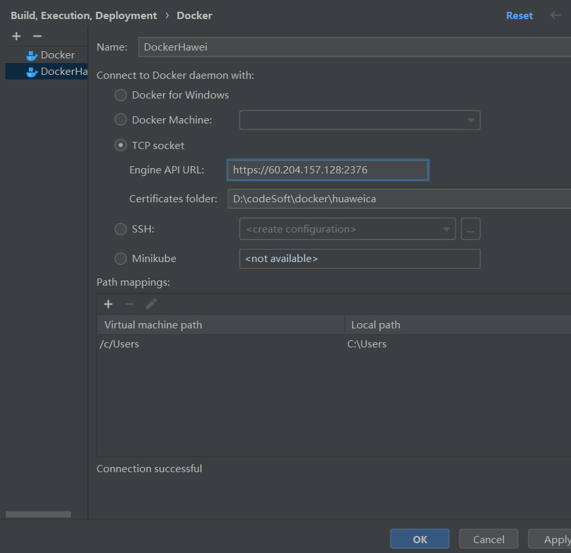Image resolution: width=571 pixels, height=553 pixels.
Task: Click the Apply button
Action: click(x=549, y=539)
